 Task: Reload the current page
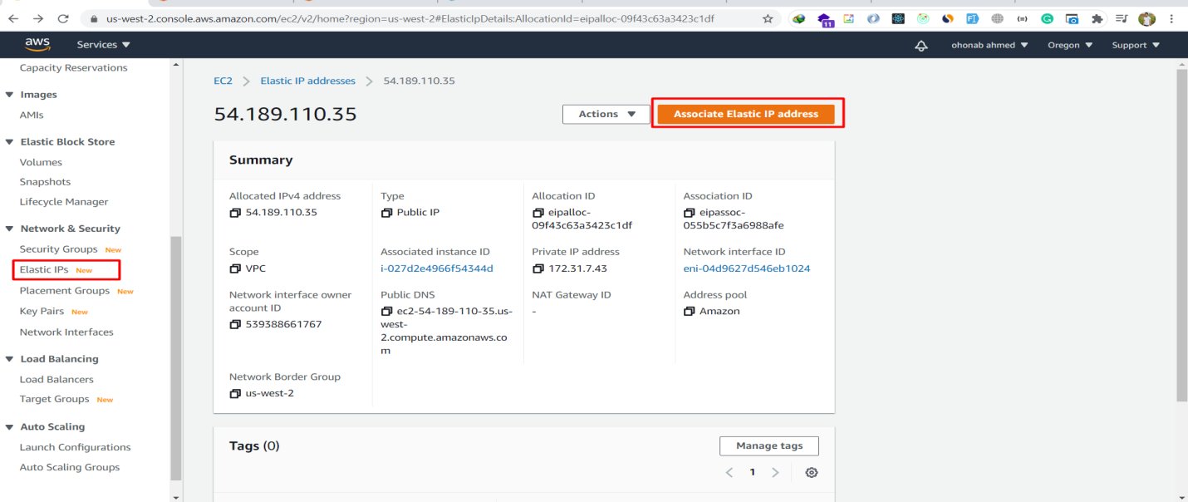click(63, 18)
